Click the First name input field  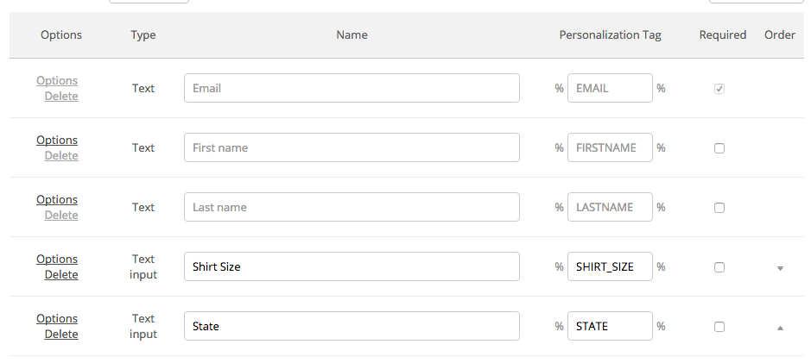point(352,147)
